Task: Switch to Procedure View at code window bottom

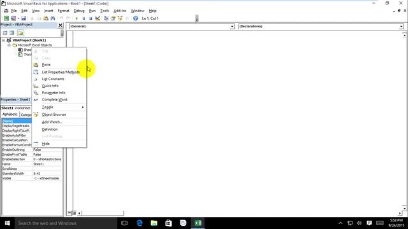Action: pos(69,213)
